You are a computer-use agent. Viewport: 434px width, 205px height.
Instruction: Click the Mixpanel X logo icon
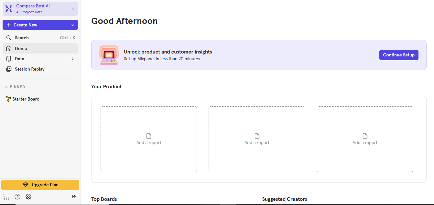9,9
